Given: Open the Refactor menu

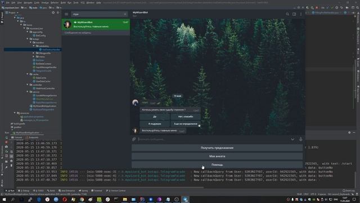Looking at the screenshot, I should coord(55,3).
